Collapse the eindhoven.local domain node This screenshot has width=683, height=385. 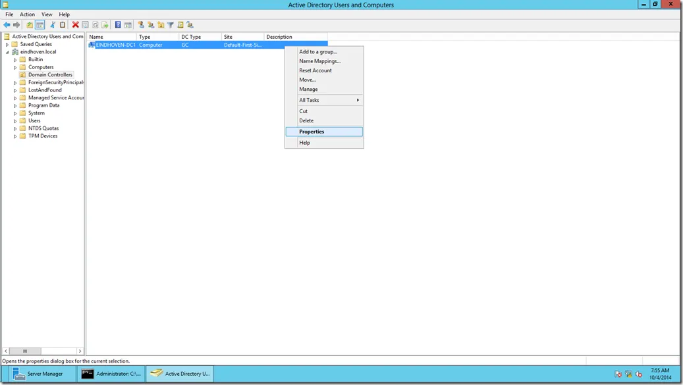pyautogui.click(x=7, y=52)
